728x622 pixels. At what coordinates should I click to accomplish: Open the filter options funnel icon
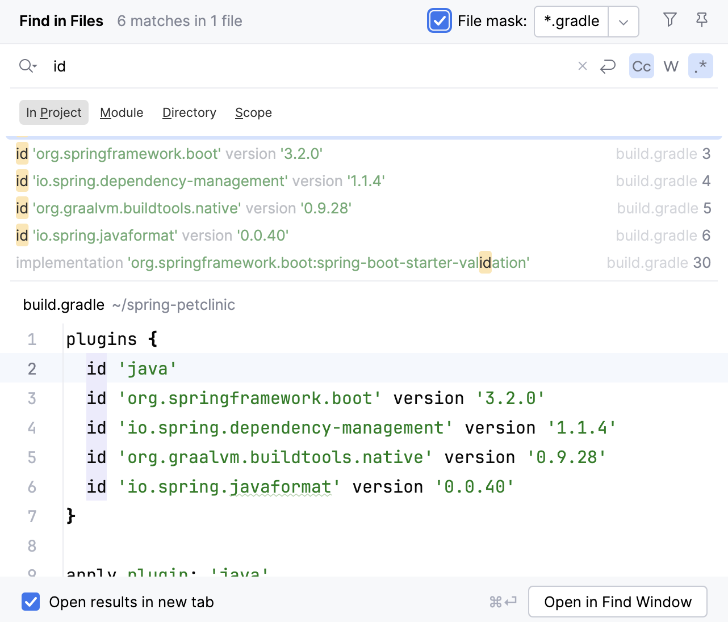670,19
